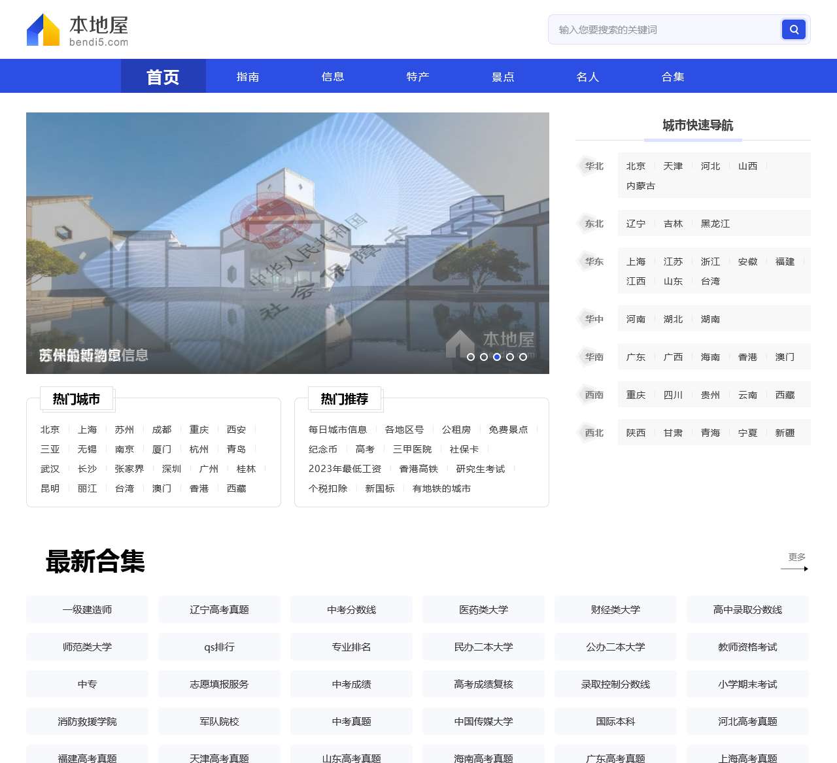
Task: Click the blue search magnifier button
Action: pyautogui.click(x=793, y=29)
